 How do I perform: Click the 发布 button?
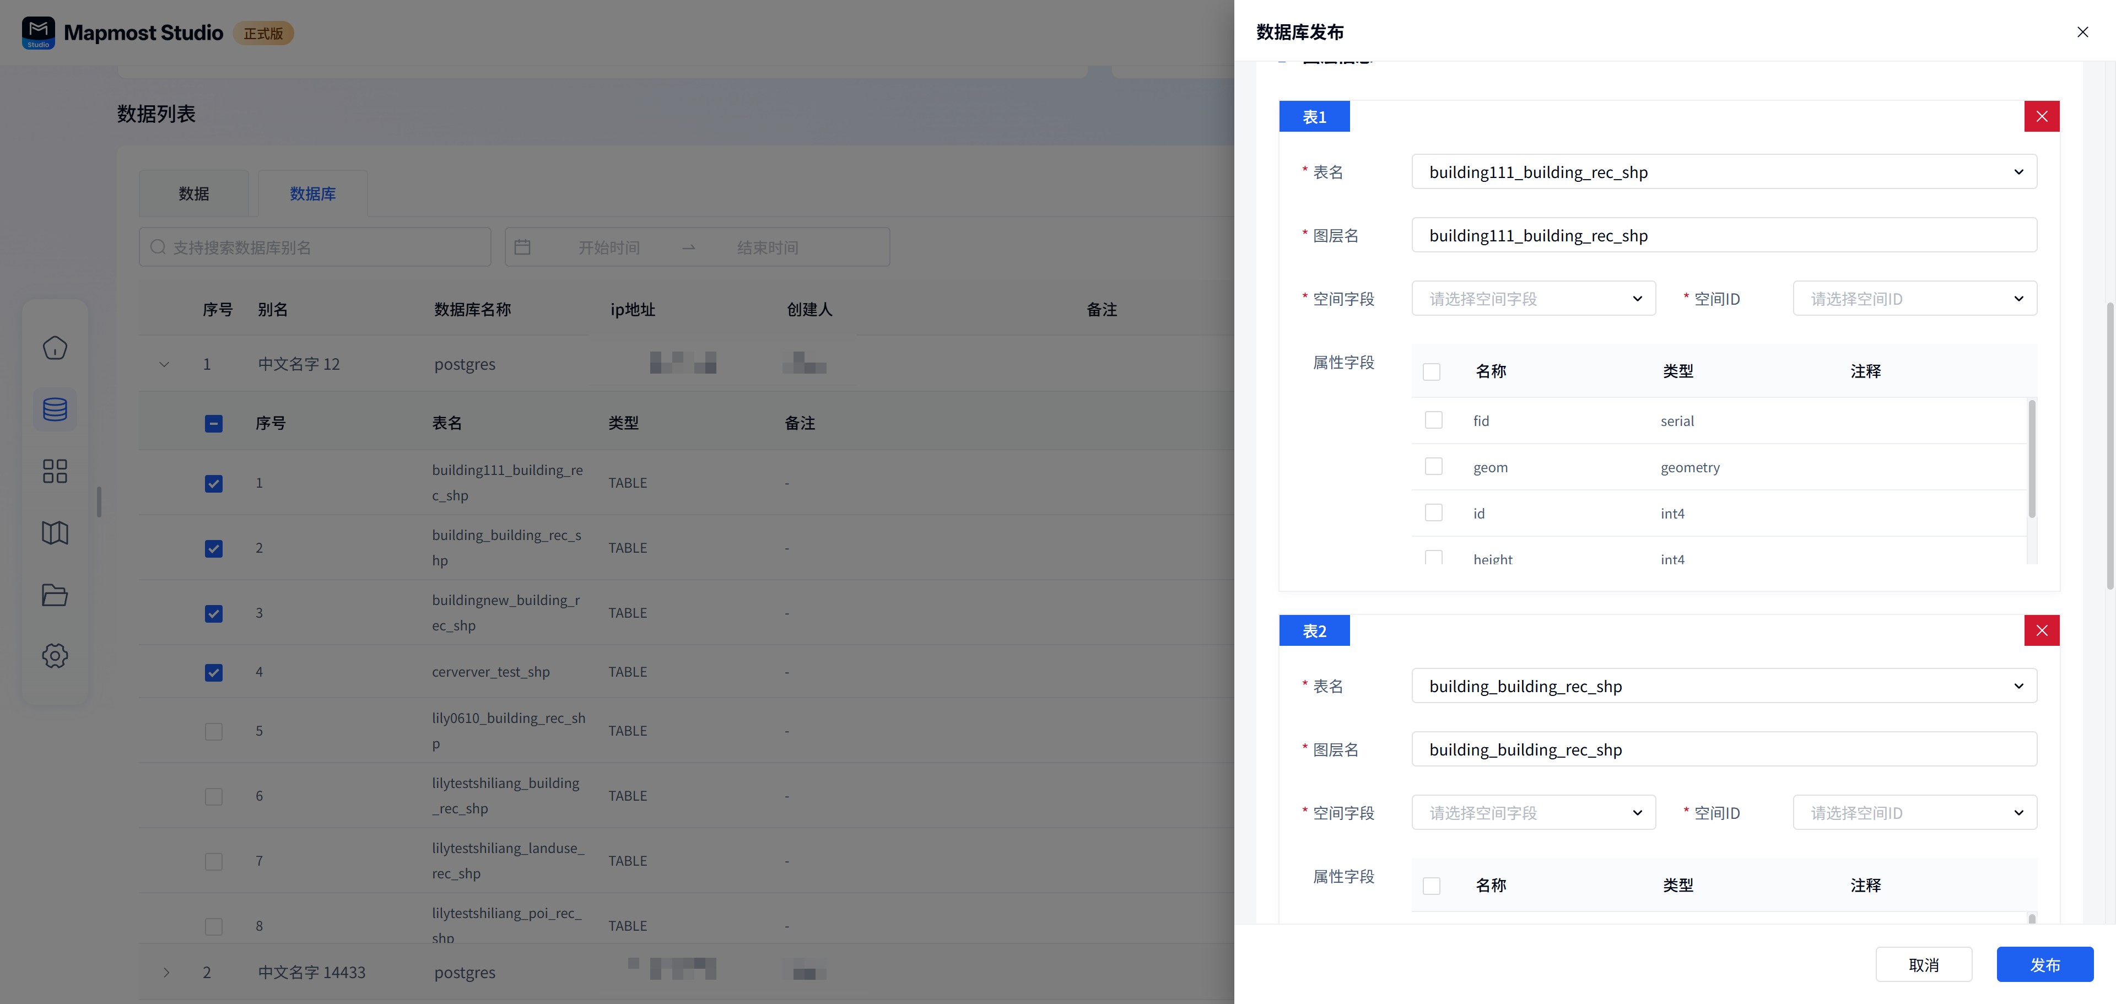pos(2044,964)
